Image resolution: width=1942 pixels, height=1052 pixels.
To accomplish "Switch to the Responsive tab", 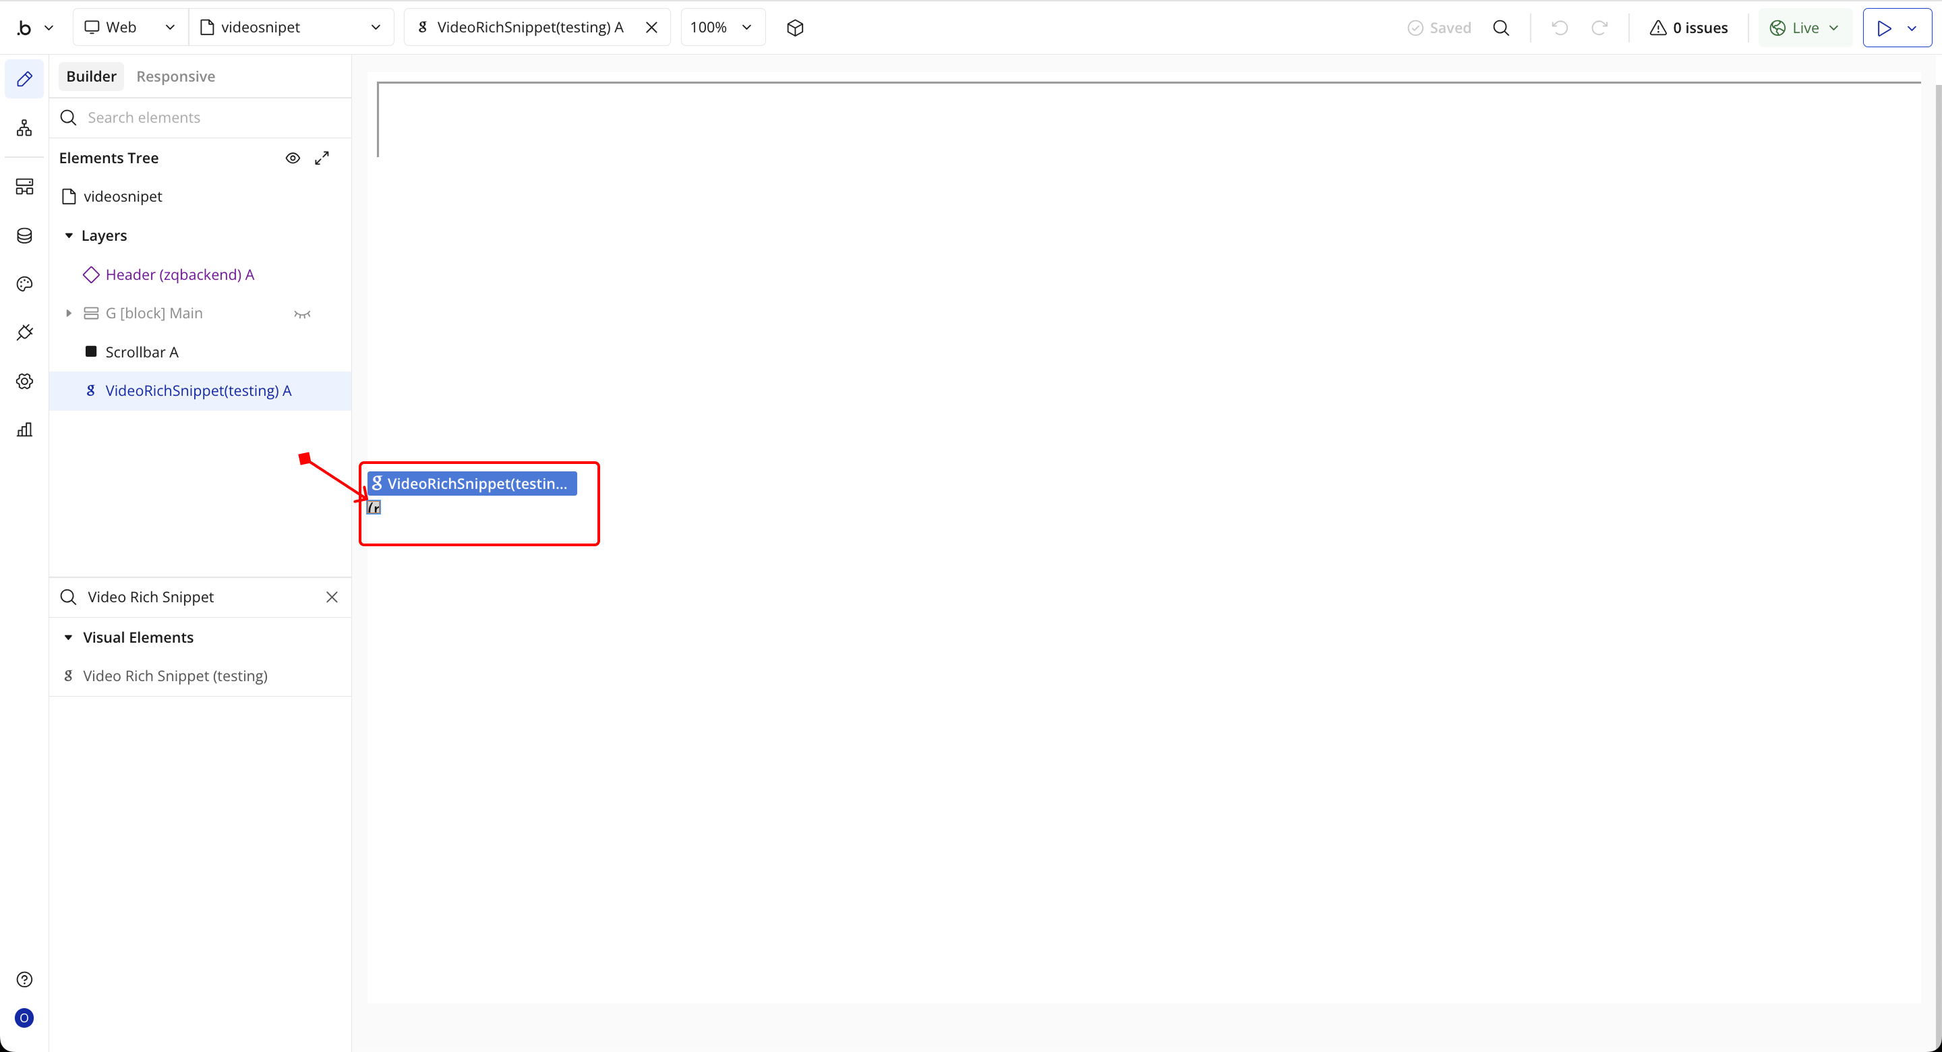I will click(x=175, y=76).
